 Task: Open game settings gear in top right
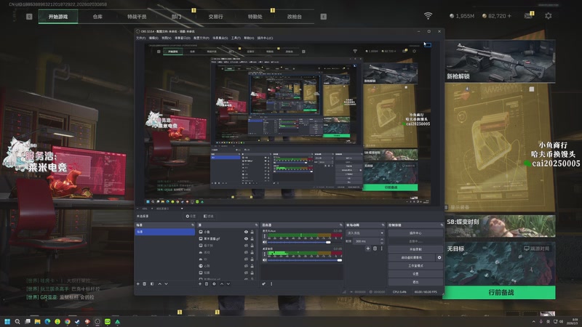click(x=549, y=16)
